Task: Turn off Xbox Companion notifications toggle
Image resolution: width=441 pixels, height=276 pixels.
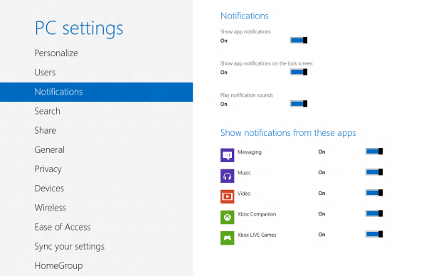Action: pos(374,213)
